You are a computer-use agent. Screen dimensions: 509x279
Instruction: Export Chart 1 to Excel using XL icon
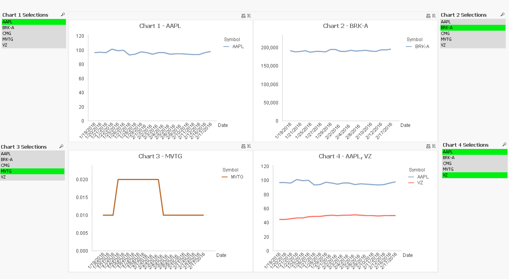[x=248, y=16]
